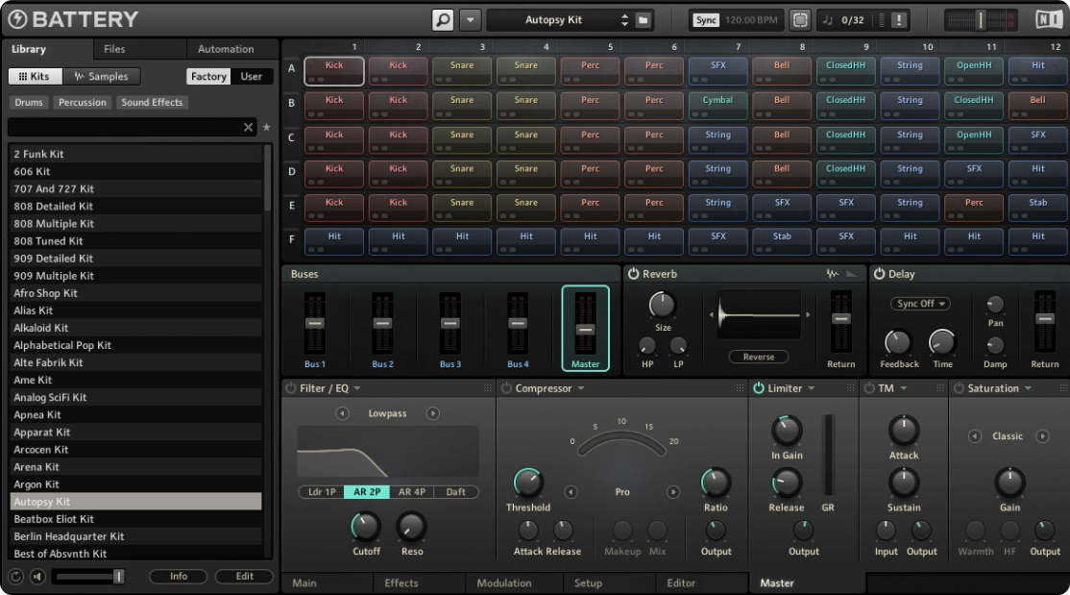Open the Modulation tab at bottom

tap(503, 583)
